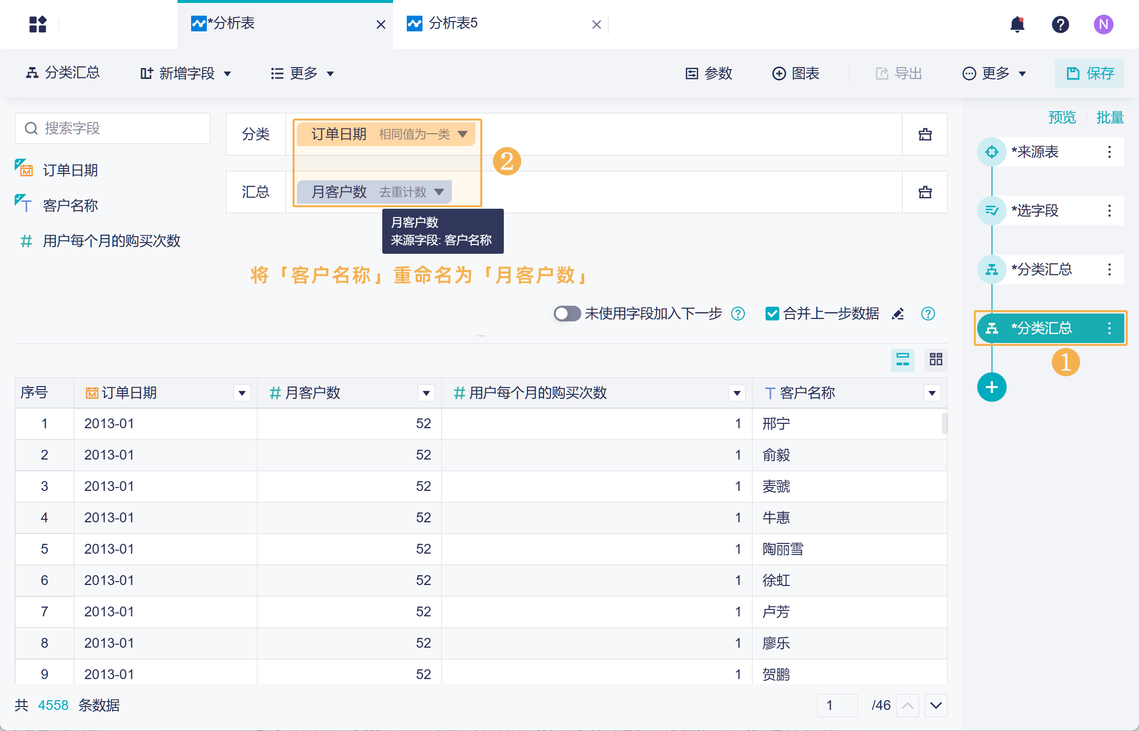This screenshot has height=731, width=1139.
Task: Save analysis with 保存 button
Action: point(1089,73)
